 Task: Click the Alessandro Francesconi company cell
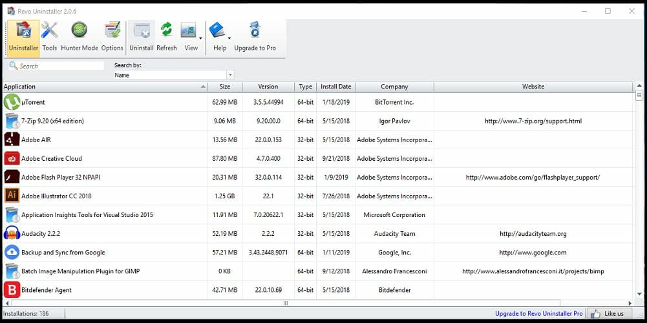[394, 271]
